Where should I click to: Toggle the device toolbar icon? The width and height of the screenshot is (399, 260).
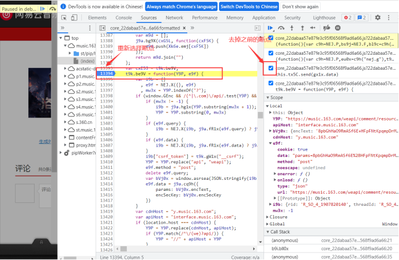(74, 17)
